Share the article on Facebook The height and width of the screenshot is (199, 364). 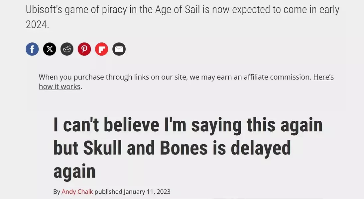pyautogui.click(x=32, y=49)
